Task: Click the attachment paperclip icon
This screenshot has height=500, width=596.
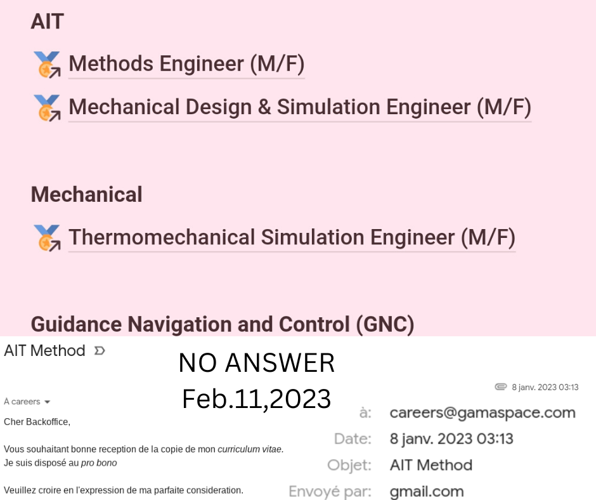Action: [x=501, y=387]
